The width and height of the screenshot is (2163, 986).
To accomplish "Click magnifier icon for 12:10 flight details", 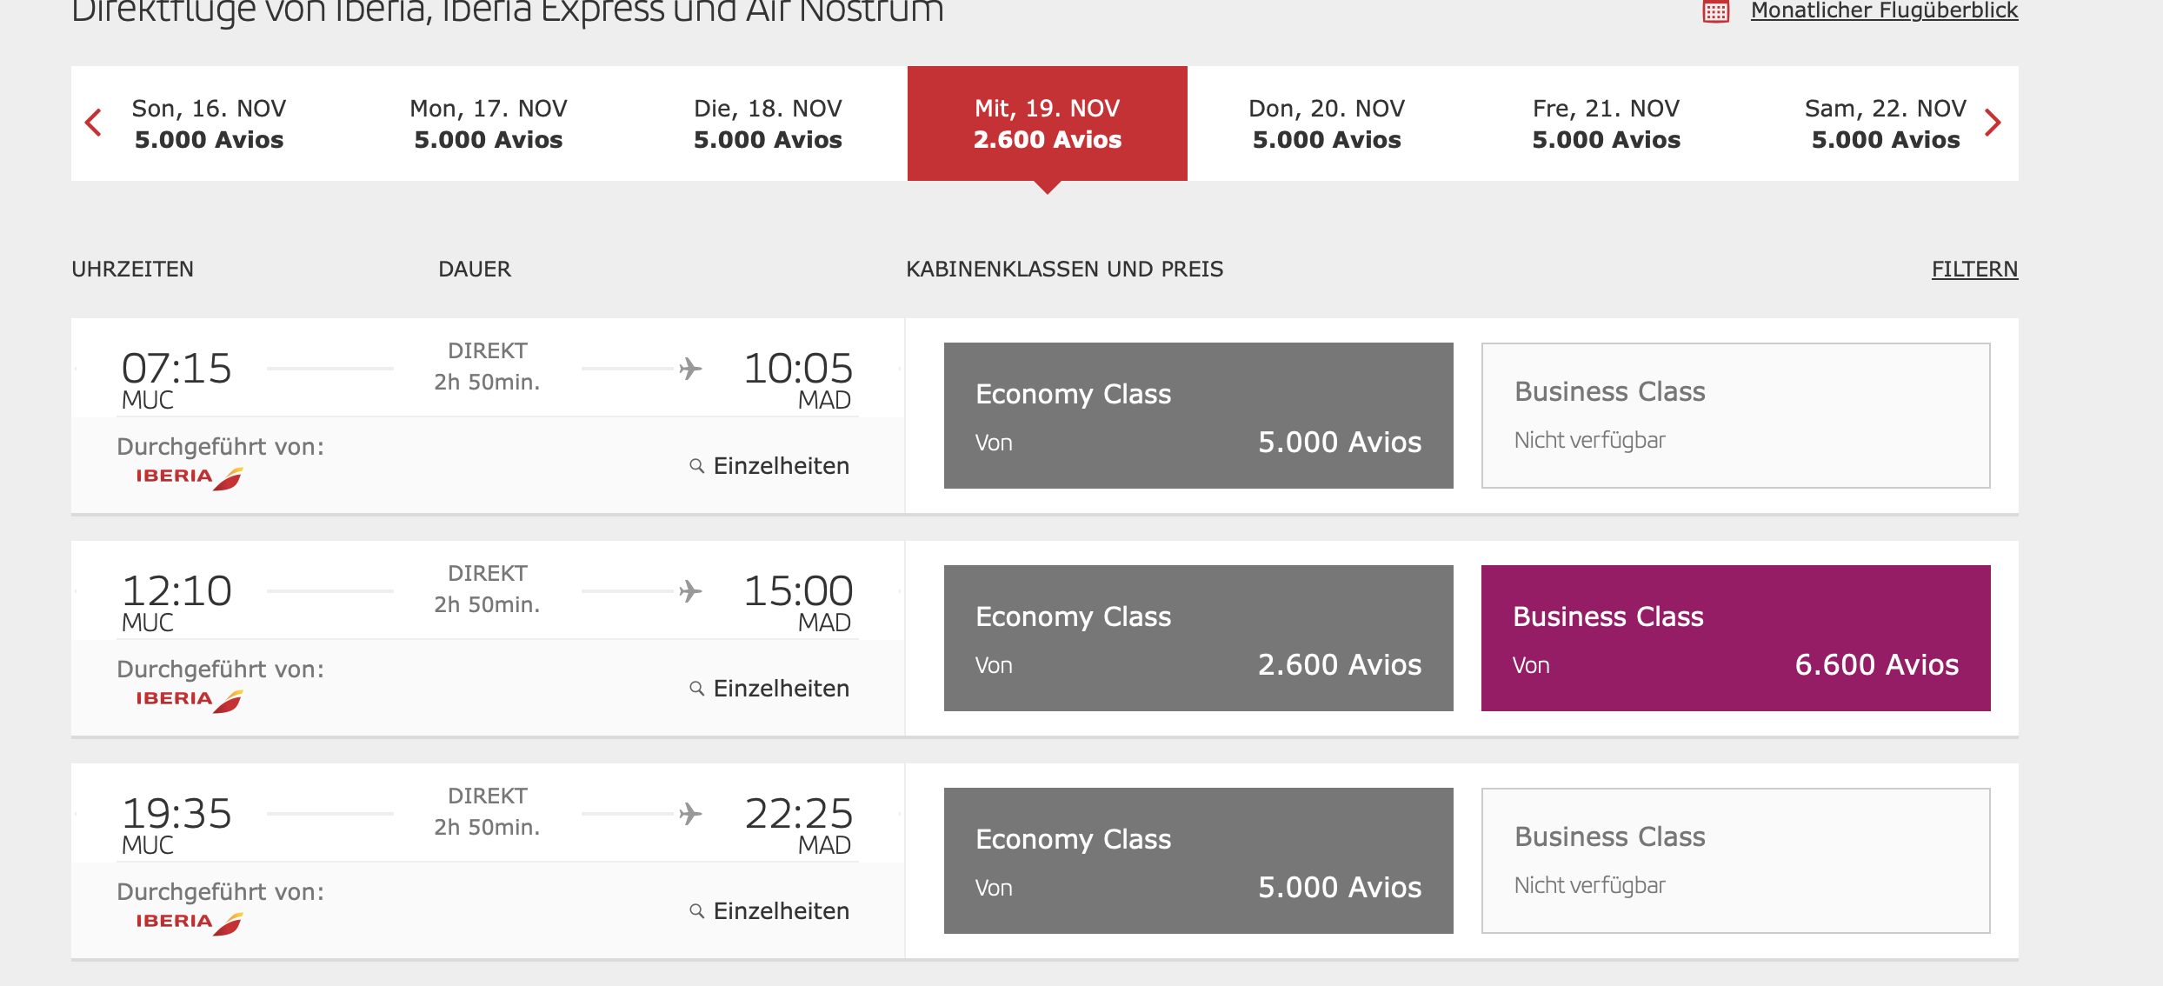I will [696, 689].
